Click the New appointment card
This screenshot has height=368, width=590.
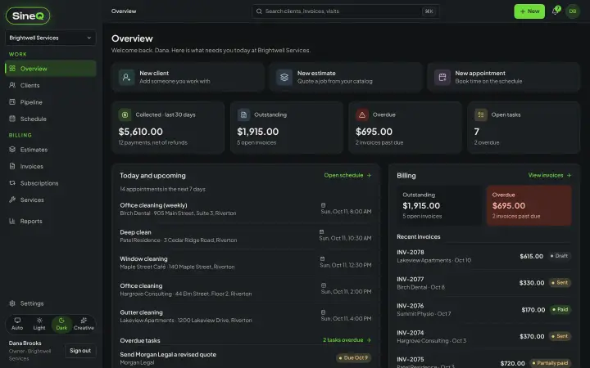click(503, 77)
